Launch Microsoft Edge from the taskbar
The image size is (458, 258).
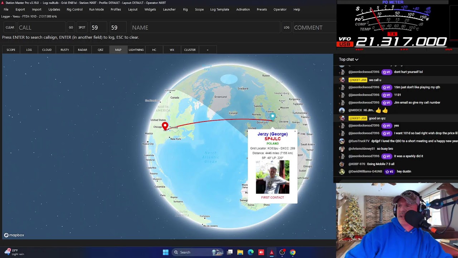(x=251, y=252)
